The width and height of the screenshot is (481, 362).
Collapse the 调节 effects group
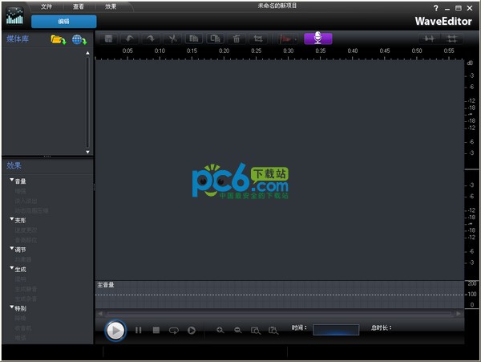(x=12, y=248)
